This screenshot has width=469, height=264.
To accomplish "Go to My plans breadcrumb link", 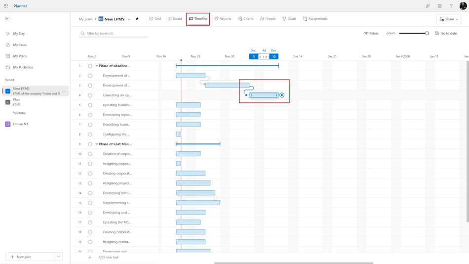I will tap(85, 19).
